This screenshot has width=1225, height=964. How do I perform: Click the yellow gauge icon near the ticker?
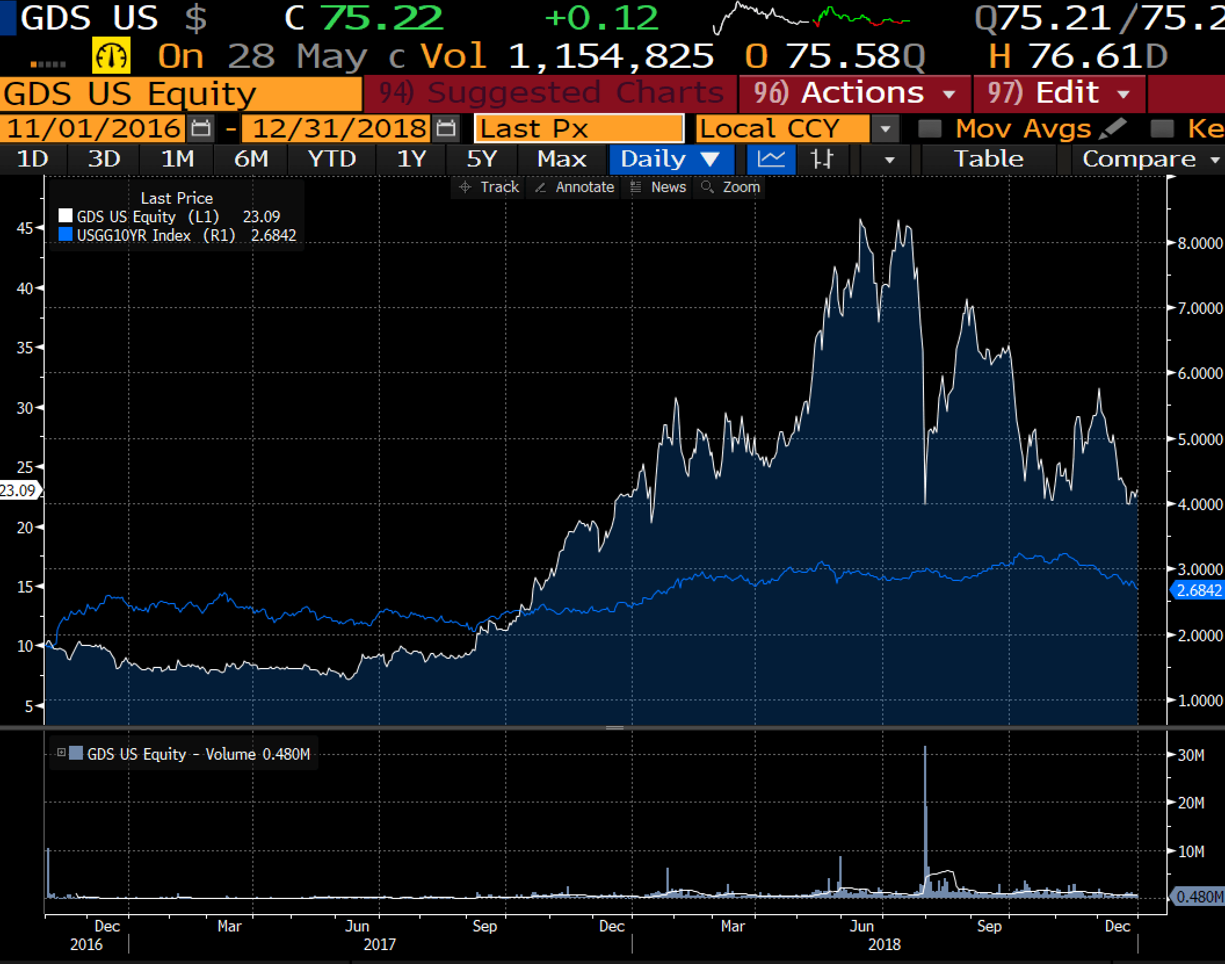(x=111, y=56)
